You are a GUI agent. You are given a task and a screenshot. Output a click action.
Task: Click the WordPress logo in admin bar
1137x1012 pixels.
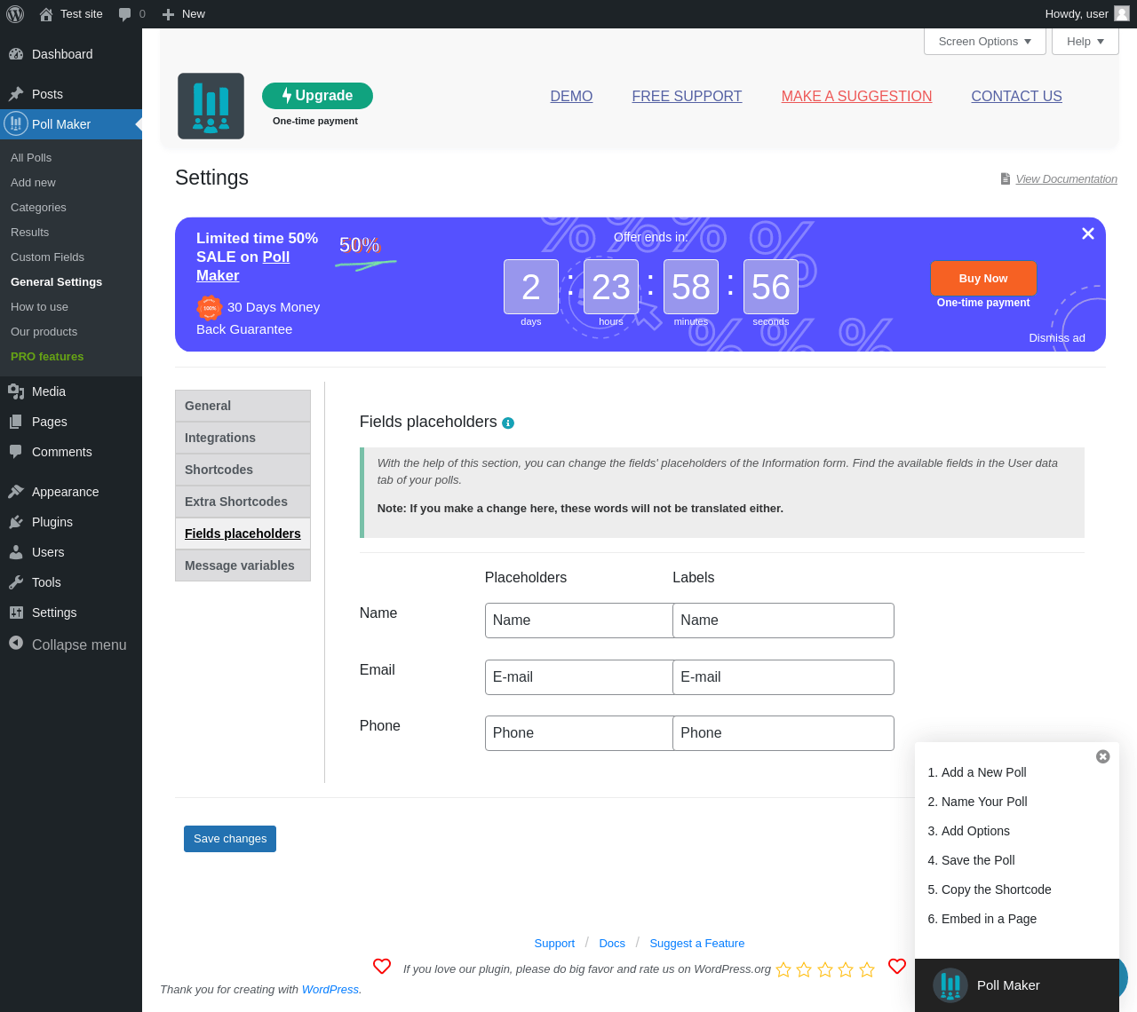coord(15,14)
